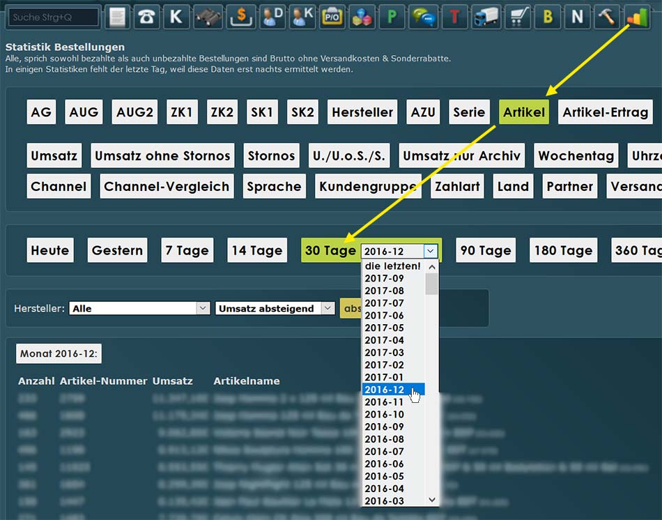662x520 pixels.
Task: Click the month list scrollbar thumb
Action: 431,284
